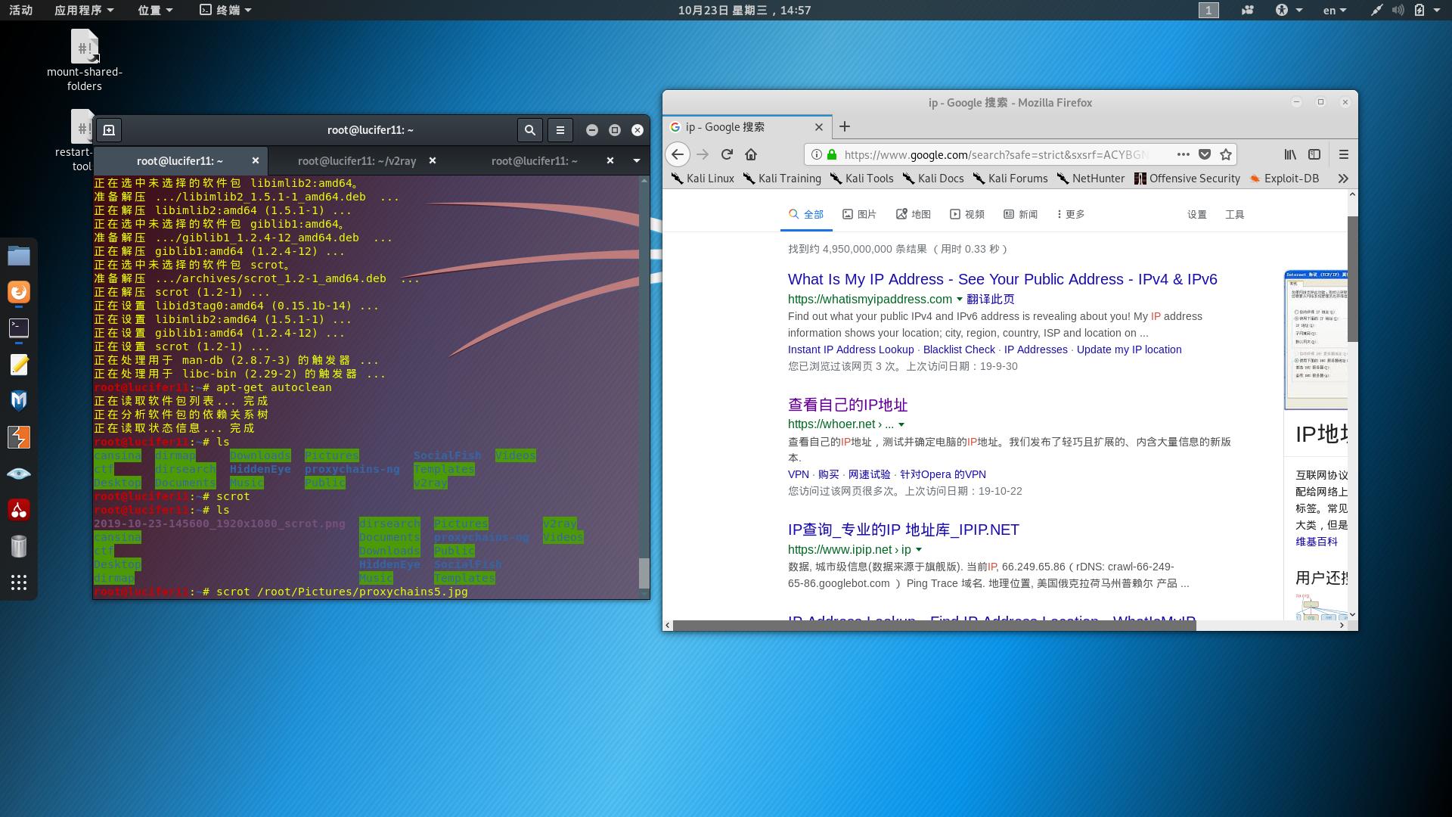Screen dimensions: 1452x817
Task: Open Burp Suite from the dock
Action: point(19,437)
